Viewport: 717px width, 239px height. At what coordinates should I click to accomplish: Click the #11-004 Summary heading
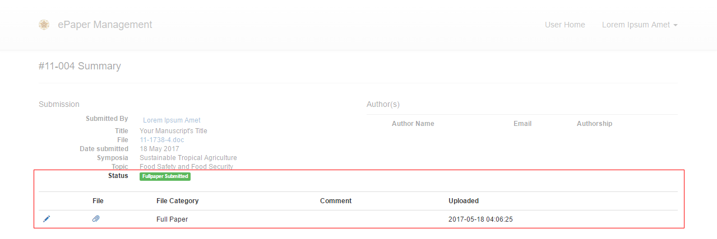click(x=80, y=66)
